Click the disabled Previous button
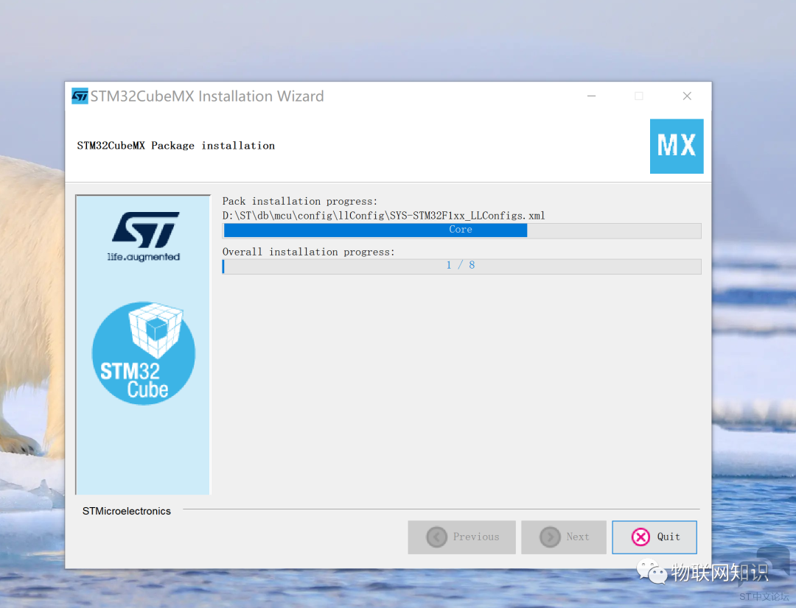This screenshot has height=608, width=796. pos(461,537)
